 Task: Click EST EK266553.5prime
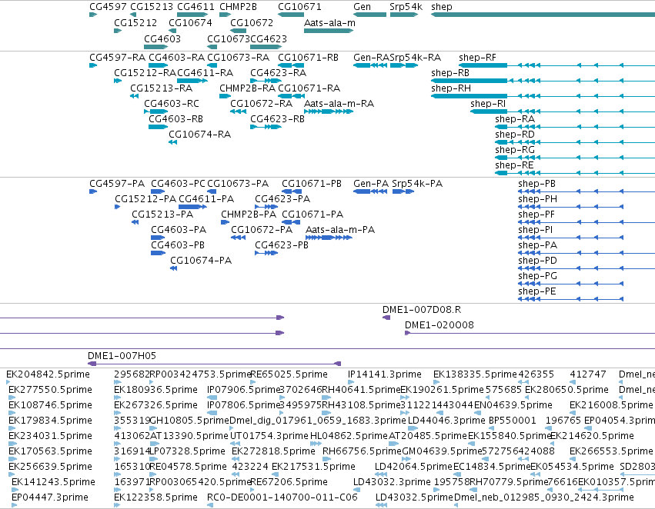611,451
